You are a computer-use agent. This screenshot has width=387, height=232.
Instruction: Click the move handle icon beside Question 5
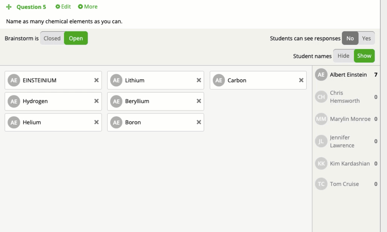click(9, 7)
